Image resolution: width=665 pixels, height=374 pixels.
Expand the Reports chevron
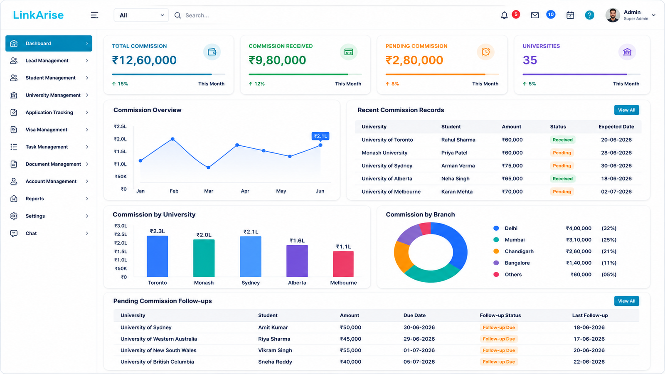click(87, 199)
